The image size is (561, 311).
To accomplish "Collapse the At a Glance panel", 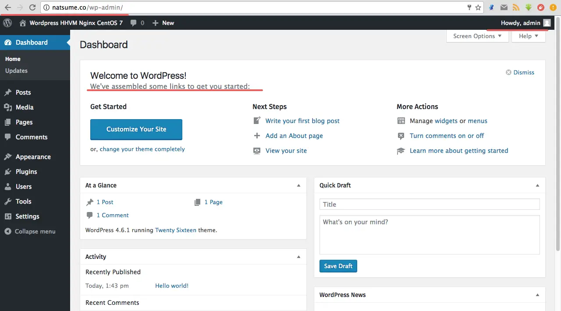I will (298, 185).
